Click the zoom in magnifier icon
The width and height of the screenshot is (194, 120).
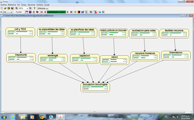point(17,8)
